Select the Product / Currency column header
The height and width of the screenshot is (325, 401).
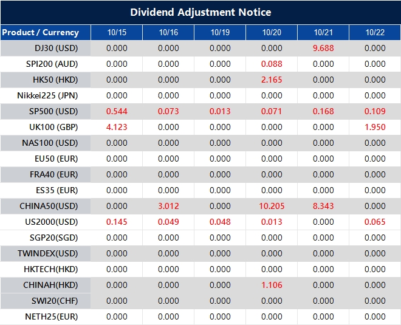tap(41, 32)
